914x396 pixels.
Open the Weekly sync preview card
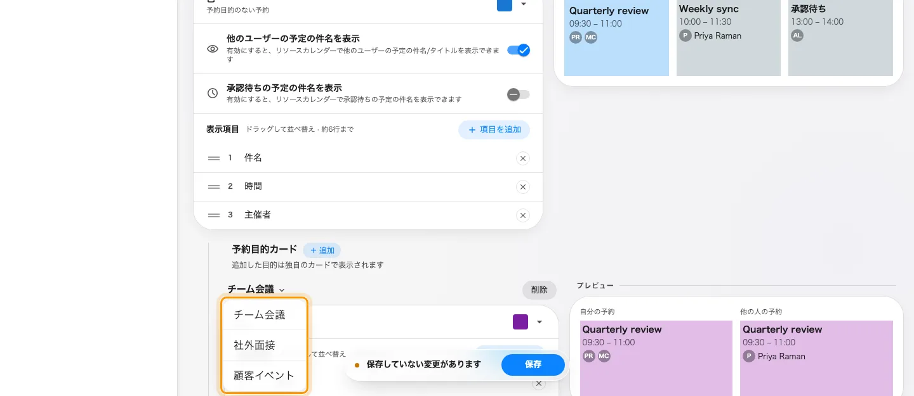pyautogui.click(x=729, y=38)
